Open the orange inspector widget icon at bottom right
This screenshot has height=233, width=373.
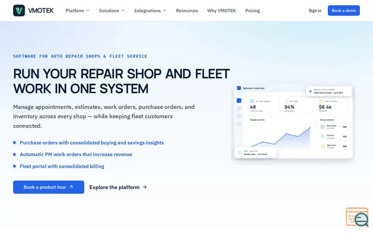357,217
